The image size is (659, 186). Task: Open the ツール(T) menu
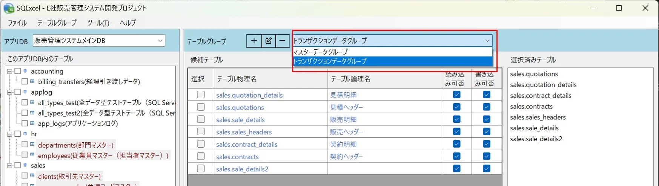coord(98,23)
